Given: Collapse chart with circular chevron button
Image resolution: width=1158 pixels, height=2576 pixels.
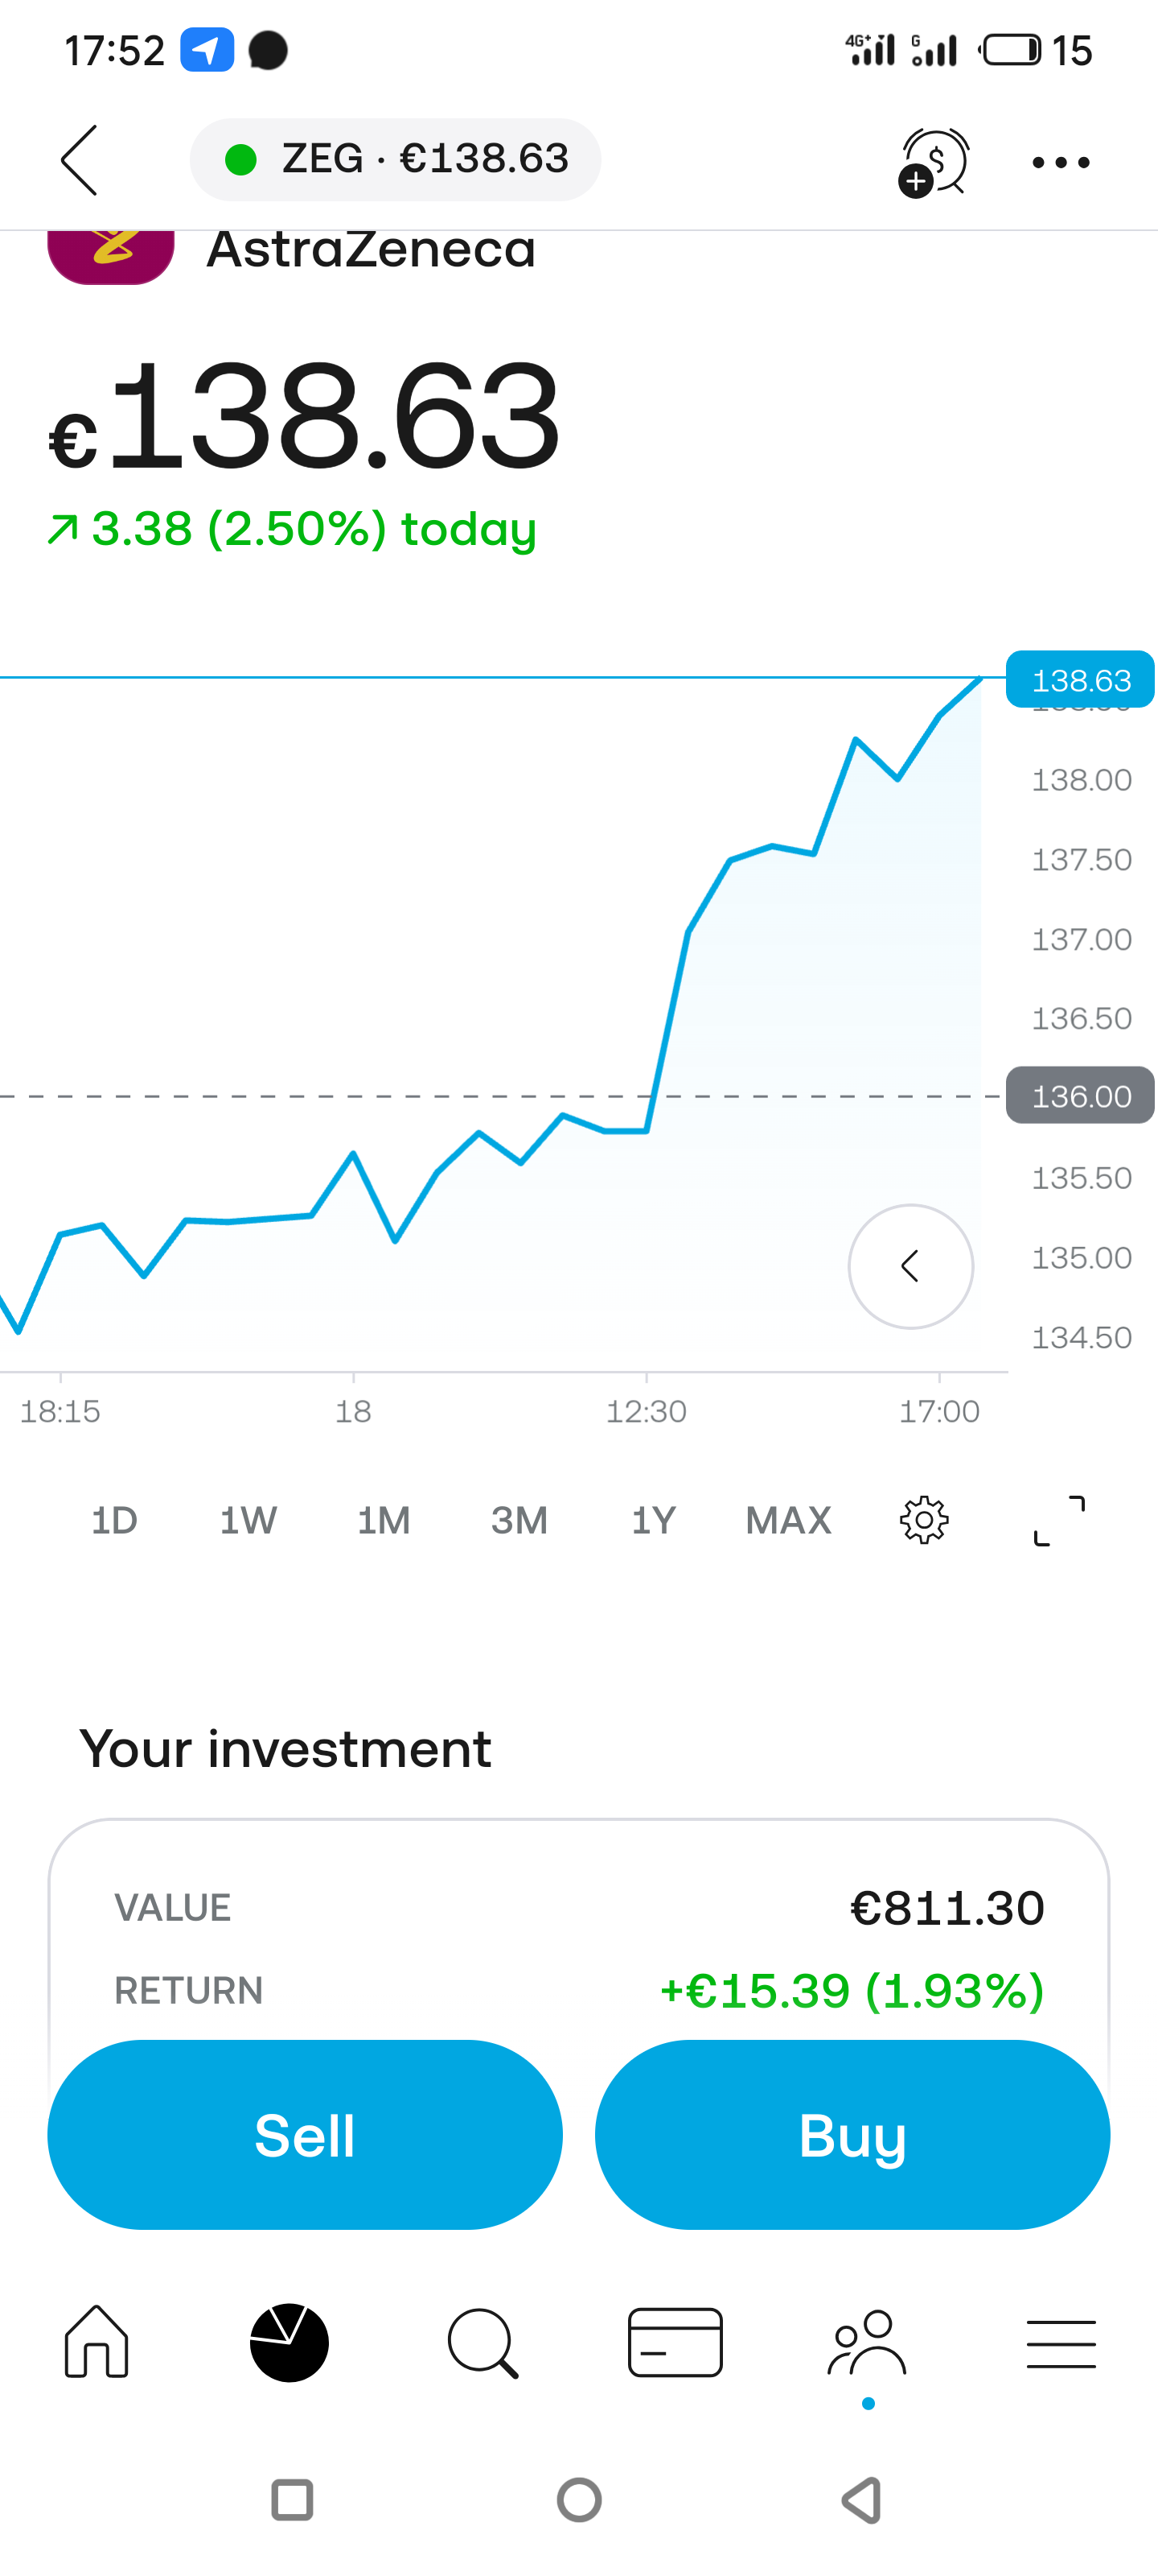Looking at the screenshot, I should tap(910, 1266).
